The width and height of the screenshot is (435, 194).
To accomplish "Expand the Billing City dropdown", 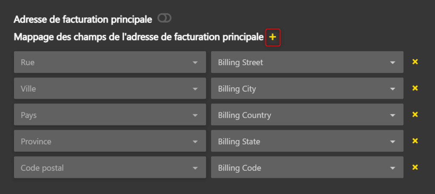I will 307,89.
